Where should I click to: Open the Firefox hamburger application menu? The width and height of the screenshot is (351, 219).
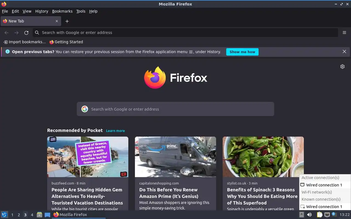(x=344, y=33)
